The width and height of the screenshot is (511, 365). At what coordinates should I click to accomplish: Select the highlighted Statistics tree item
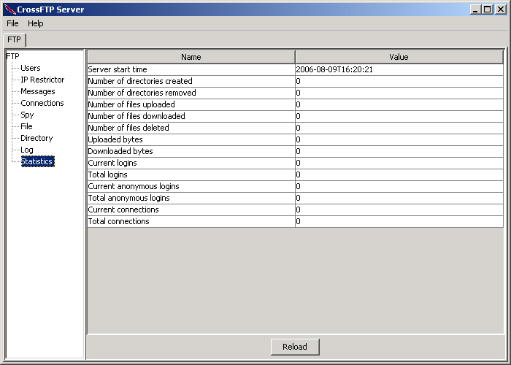tap(38, 161)
